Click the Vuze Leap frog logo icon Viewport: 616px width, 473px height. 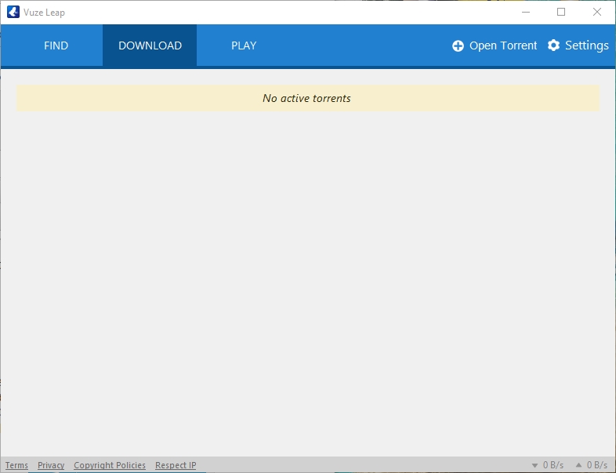13,13
